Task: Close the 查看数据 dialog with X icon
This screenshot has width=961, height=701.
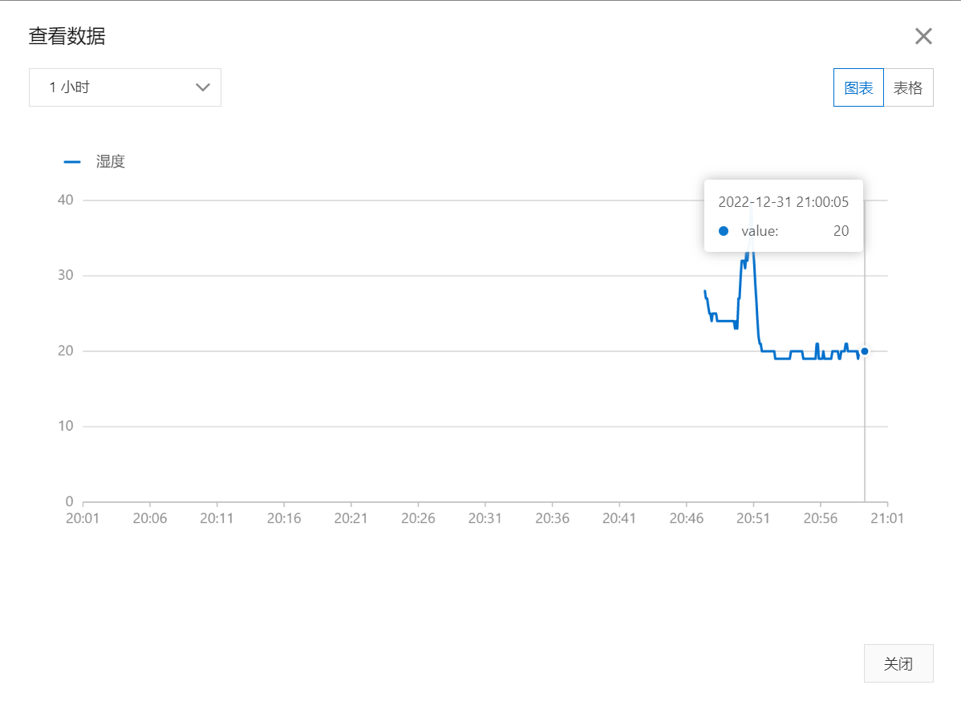Action: point(923,36)
